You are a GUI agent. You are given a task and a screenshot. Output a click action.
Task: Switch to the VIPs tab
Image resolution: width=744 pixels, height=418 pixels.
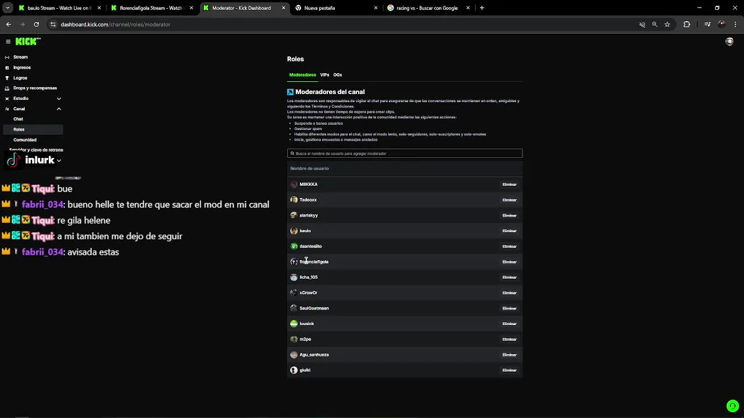click(x=324, y=75)
